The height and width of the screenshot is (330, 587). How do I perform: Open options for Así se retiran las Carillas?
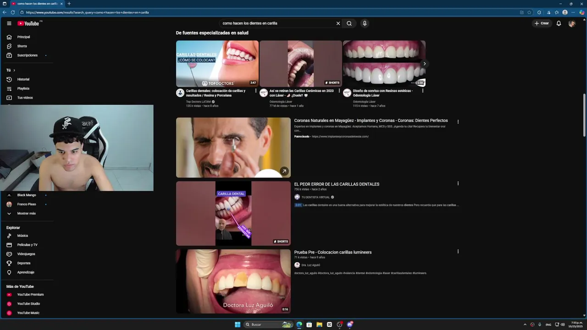click(339, 91)
